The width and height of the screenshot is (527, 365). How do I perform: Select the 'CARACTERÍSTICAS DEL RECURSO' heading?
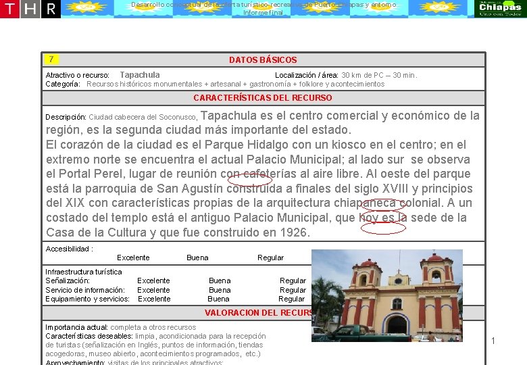pos(263,98)
